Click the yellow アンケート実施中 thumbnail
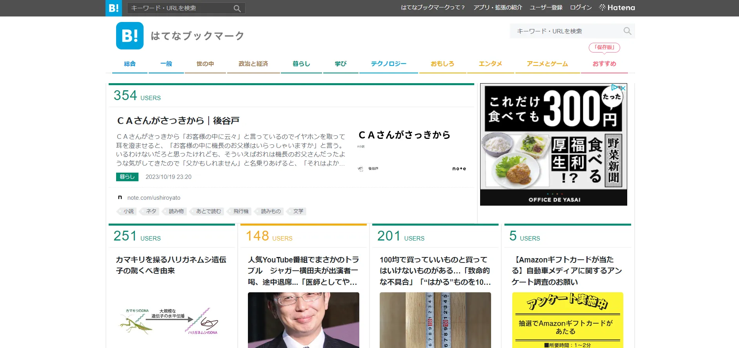 [x=568, y=320]
